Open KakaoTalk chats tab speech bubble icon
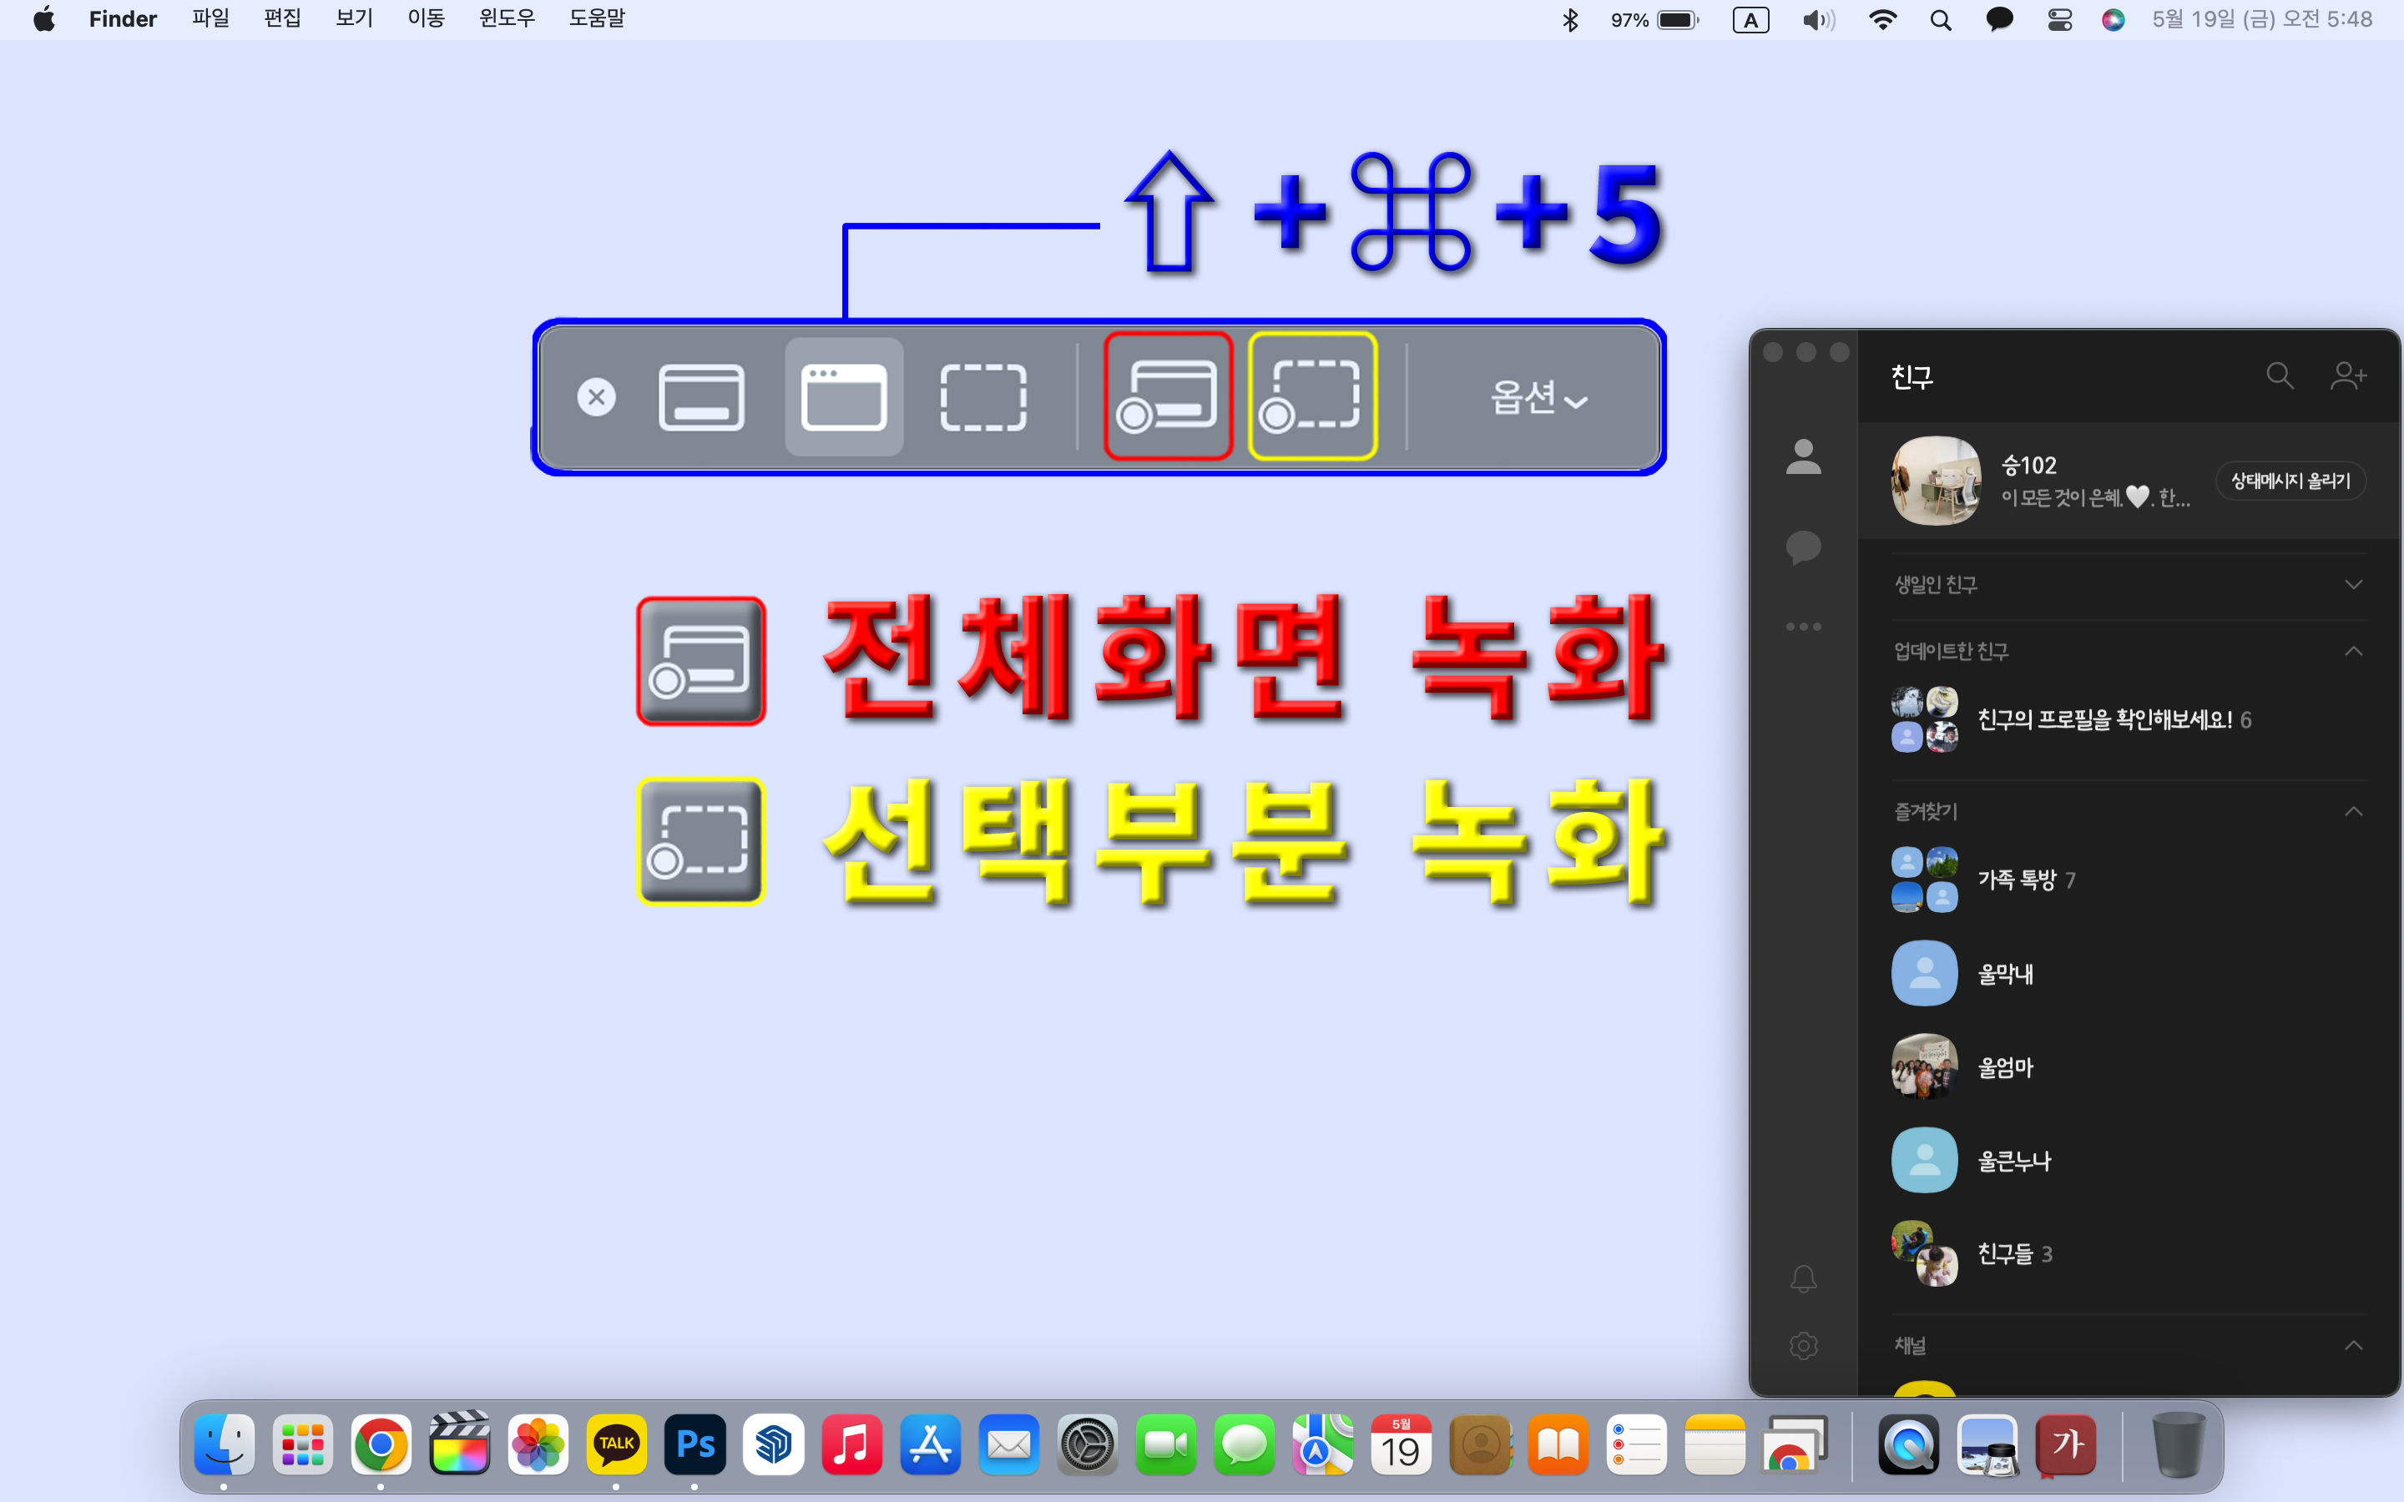Screen dimensions: 2404x1502 click(1803, 547)
